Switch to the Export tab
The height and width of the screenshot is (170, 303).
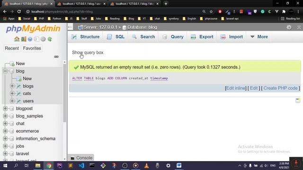[x=202, y=37]
